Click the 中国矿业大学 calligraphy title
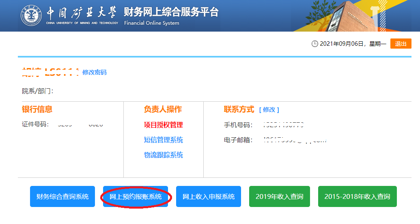 tap(82, 13)
